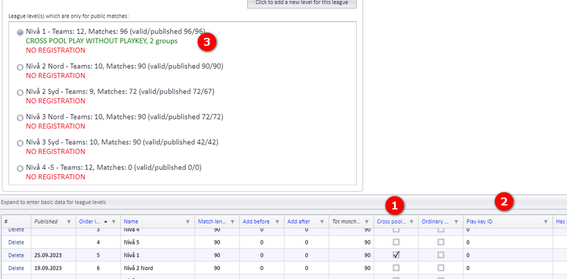Select the Nivå 2 Nord radio button
The width and height of the screenshot is (567, 279).
coord(20,67)
